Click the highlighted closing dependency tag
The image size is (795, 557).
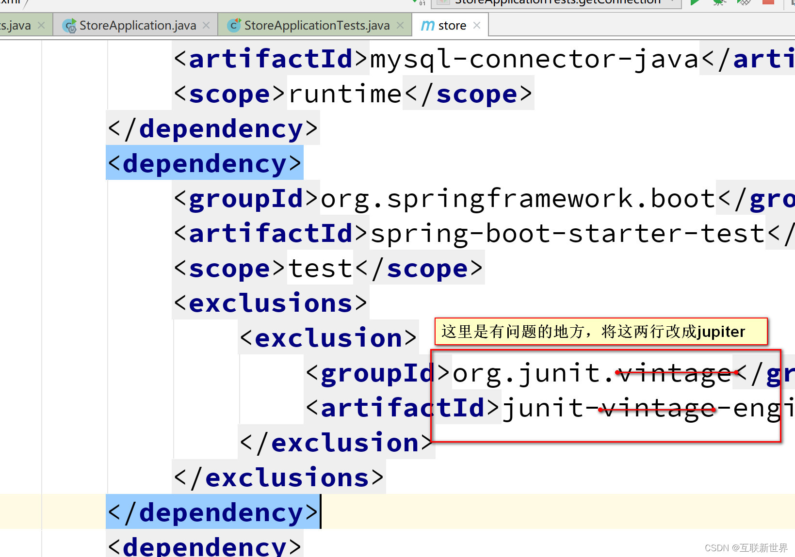212,512
